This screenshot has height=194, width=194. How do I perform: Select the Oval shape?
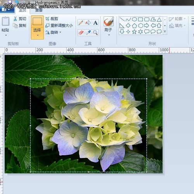[134, 19]
